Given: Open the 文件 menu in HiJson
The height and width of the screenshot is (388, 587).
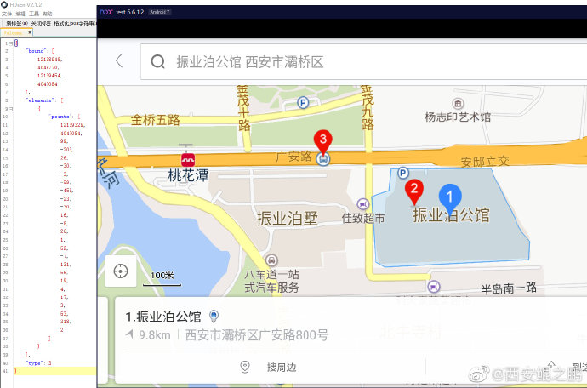Looking at the screenshot, I should [x=6, y=14].
